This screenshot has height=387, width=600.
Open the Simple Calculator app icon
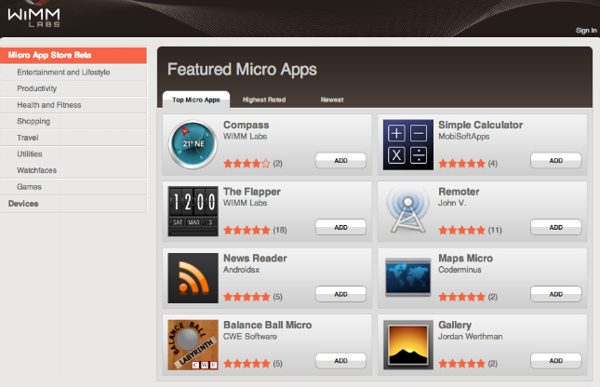tap(408, 144)
